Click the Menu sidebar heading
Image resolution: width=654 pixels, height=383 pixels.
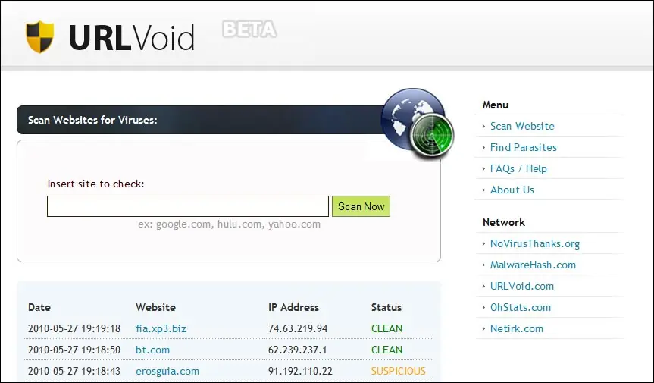point(496,105)
